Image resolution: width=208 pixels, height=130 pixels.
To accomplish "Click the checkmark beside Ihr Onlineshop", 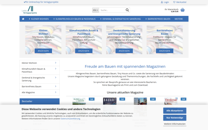I will [x=25, y=2].
